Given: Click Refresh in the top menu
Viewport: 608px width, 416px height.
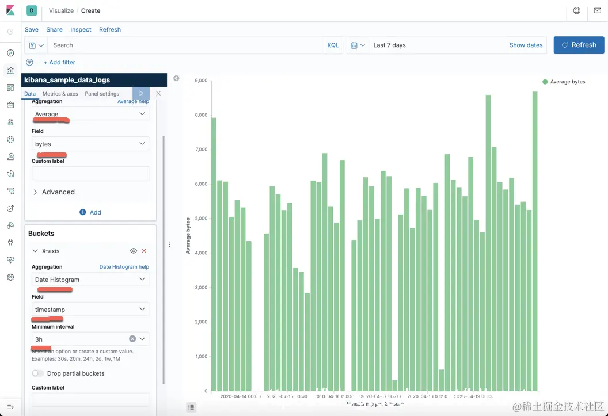Looking at the screenshot, I should pos(110,29).
